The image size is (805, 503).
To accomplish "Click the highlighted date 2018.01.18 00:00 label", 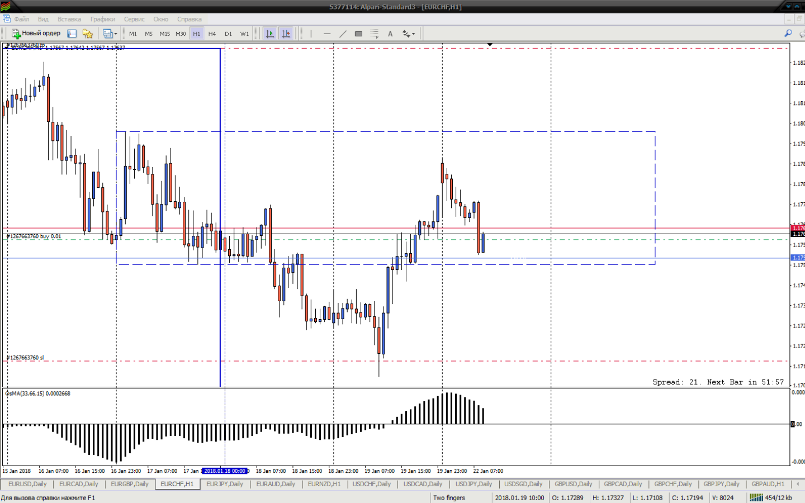I will [x=225, y=471].
